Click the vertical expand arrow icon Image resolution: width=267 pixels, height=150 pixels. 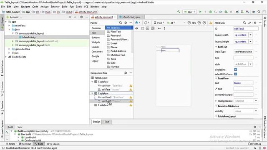coord(164,28)
